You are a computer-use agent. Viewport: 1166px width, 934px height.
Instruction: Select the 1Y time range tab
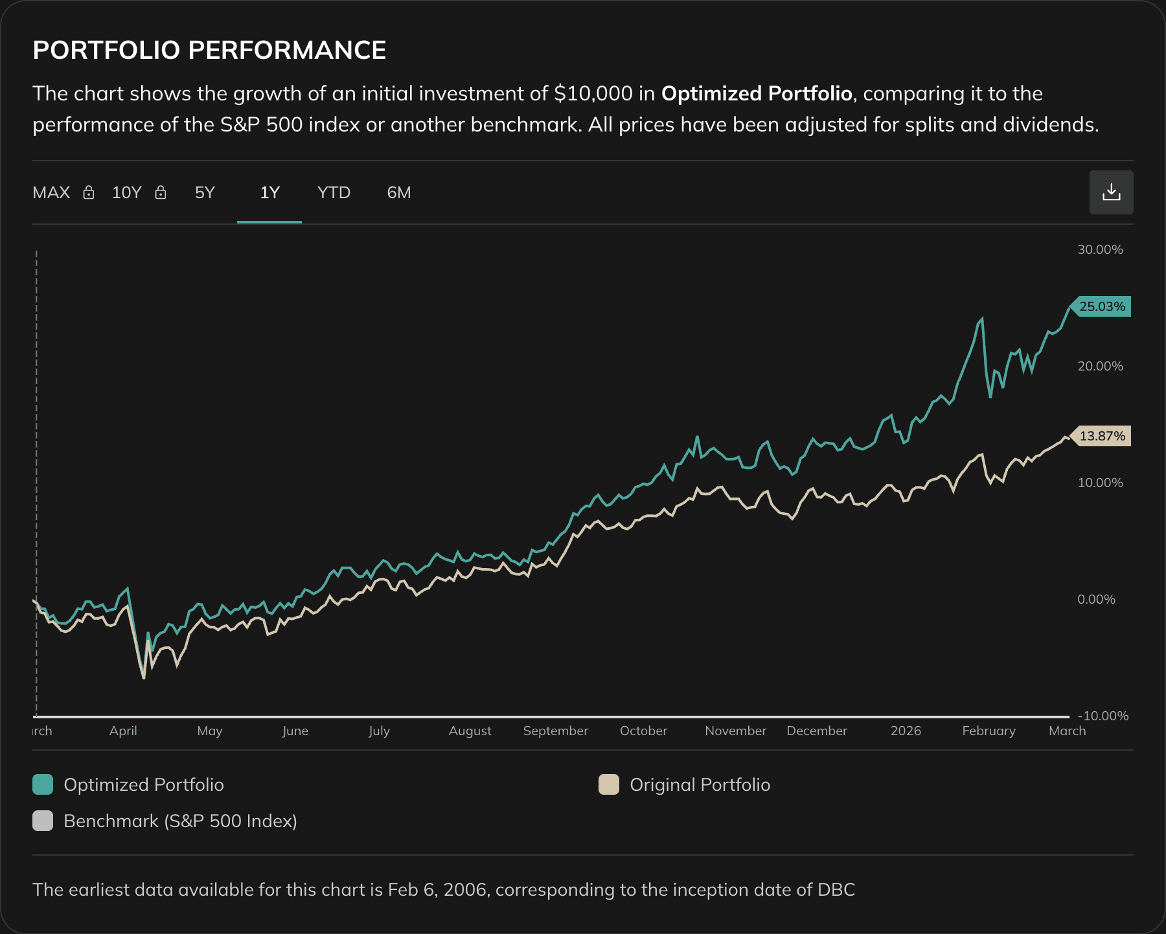pyautogui.click(x=269, y=192)
